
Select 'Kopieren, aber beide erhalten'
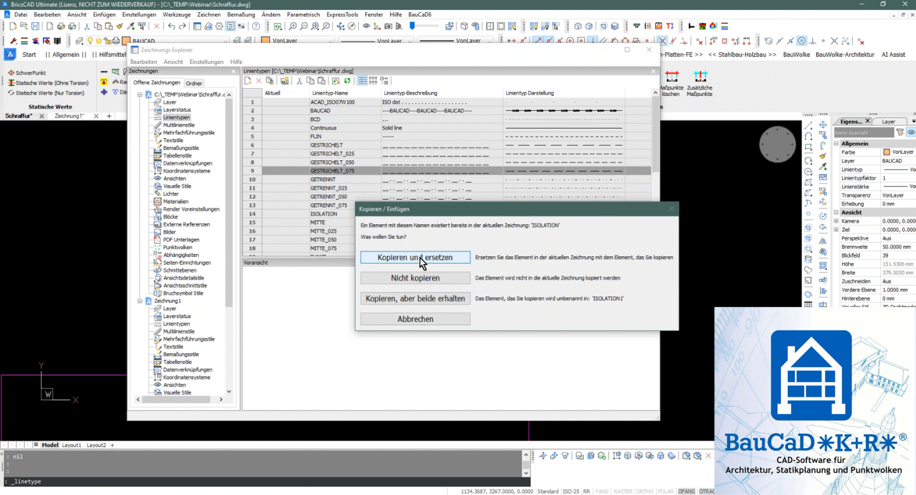click(x=415, y=298)
